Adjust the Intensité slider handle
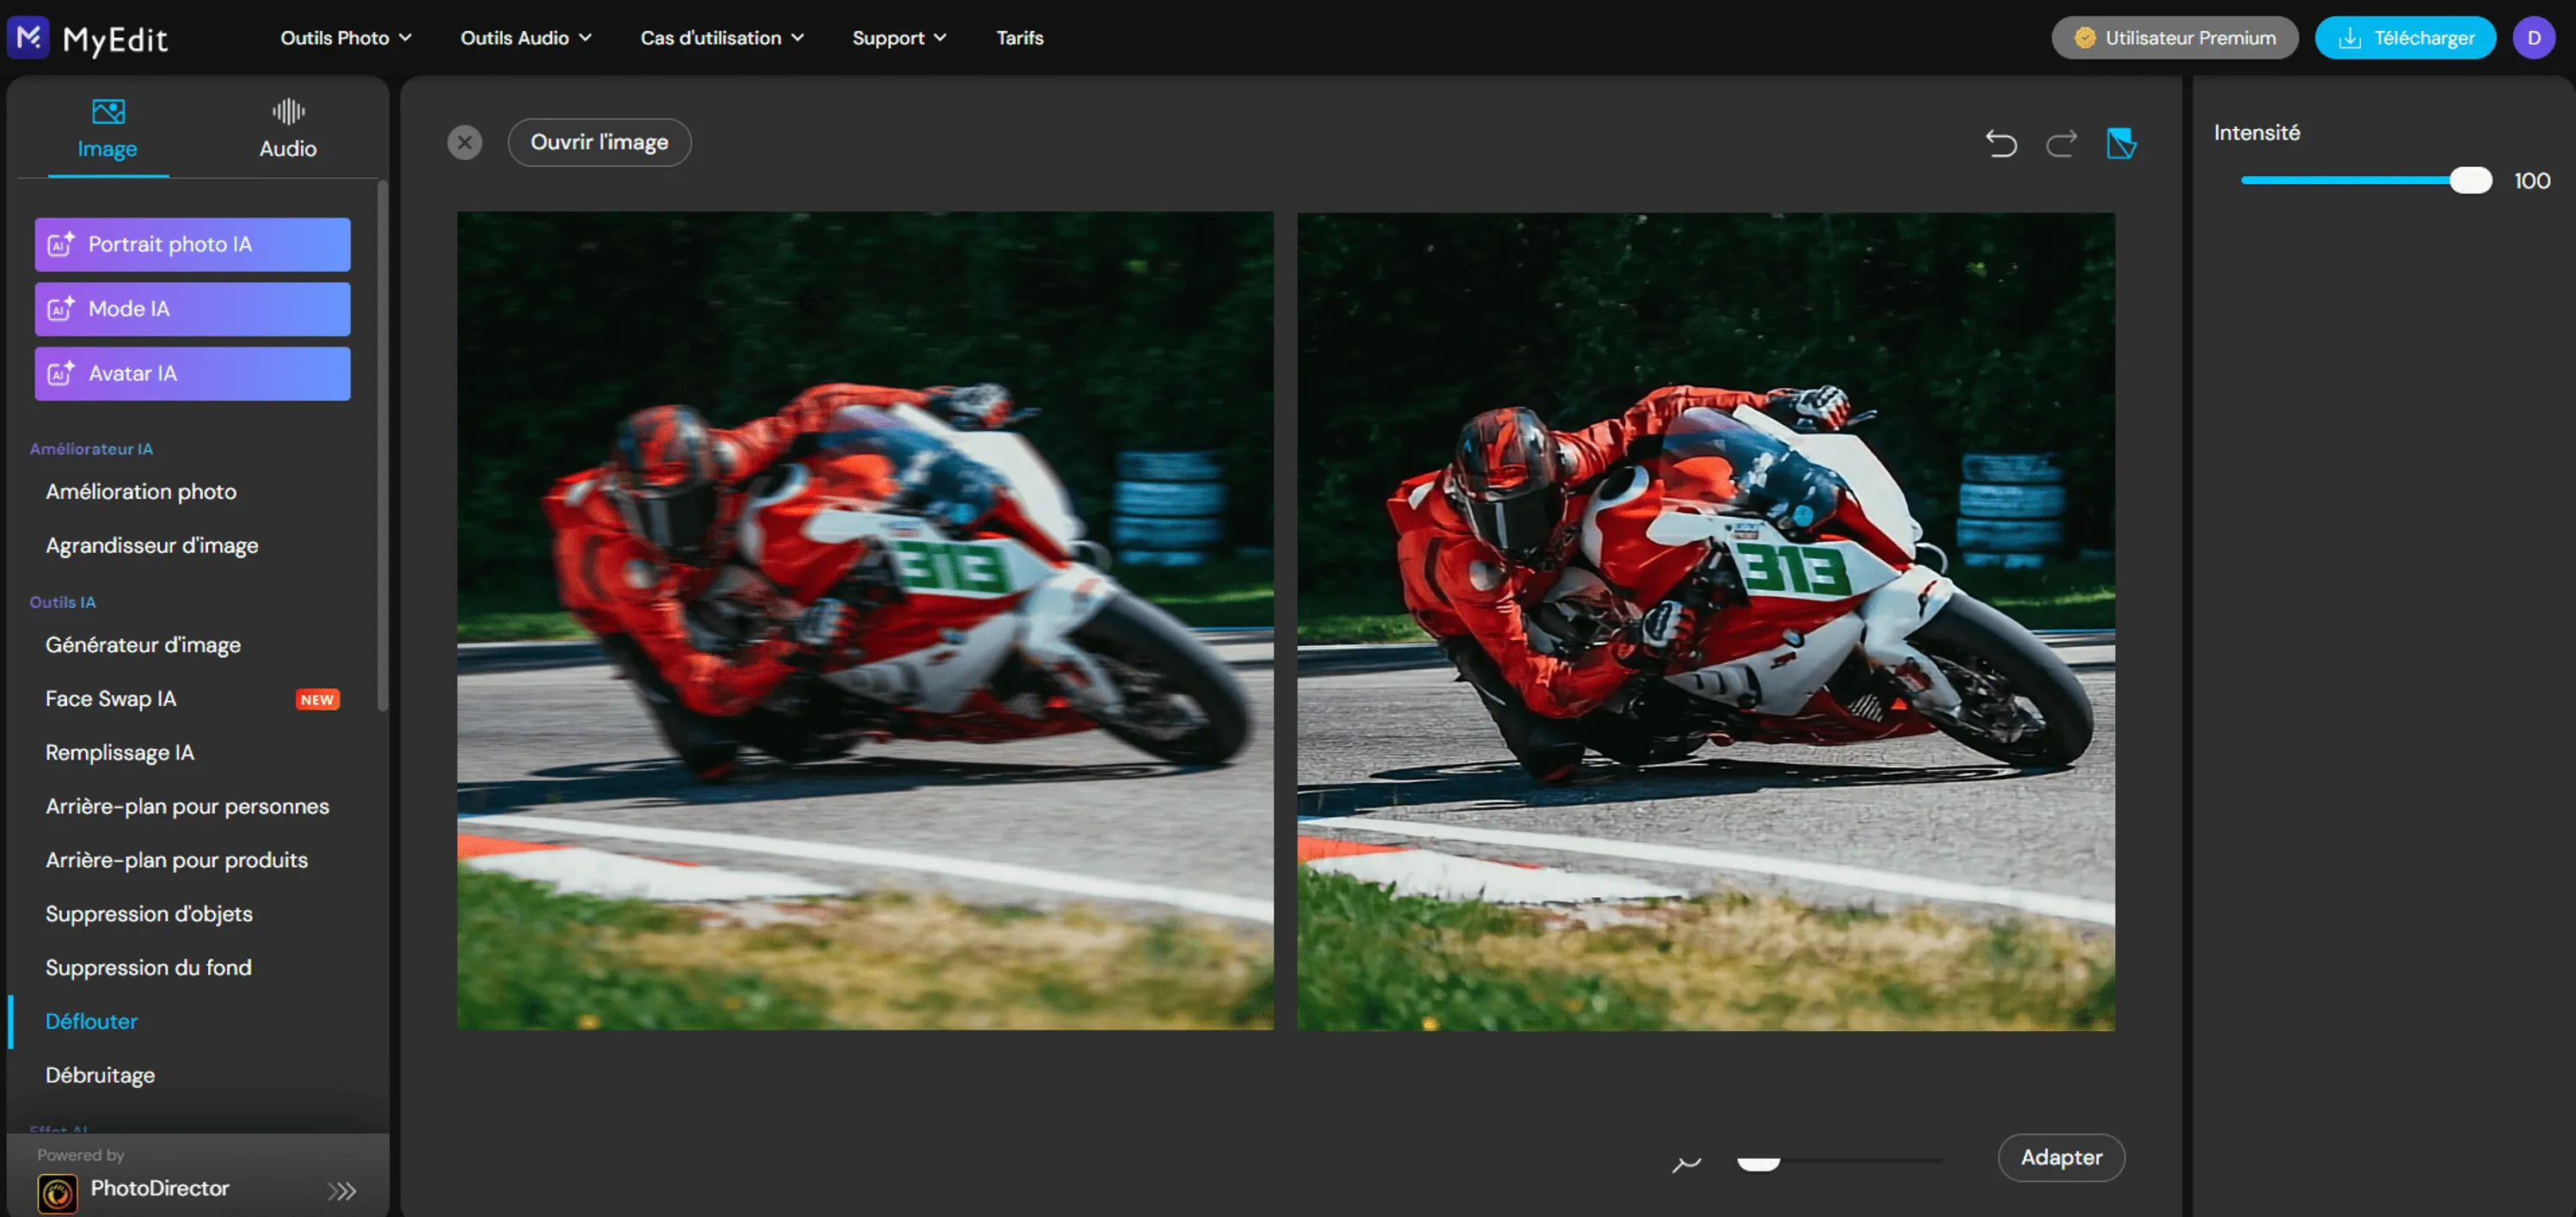 (x=2471, y=181)
